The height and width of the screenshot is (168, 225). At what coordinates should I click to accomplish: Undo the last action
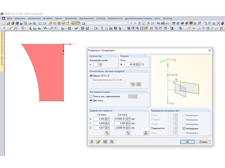pos(40,23)
